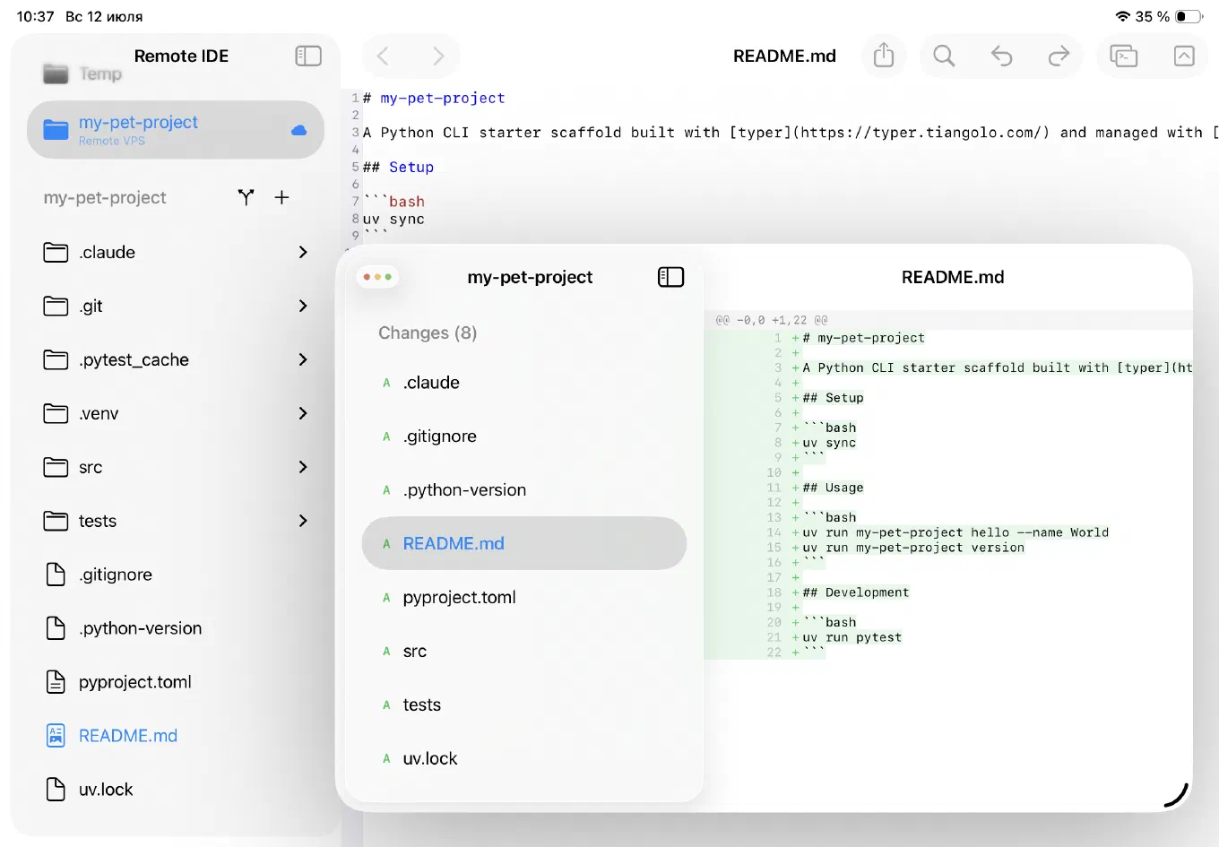
Task: Click the 'uv run pytest' diff line
Action: tap(852, 637)
